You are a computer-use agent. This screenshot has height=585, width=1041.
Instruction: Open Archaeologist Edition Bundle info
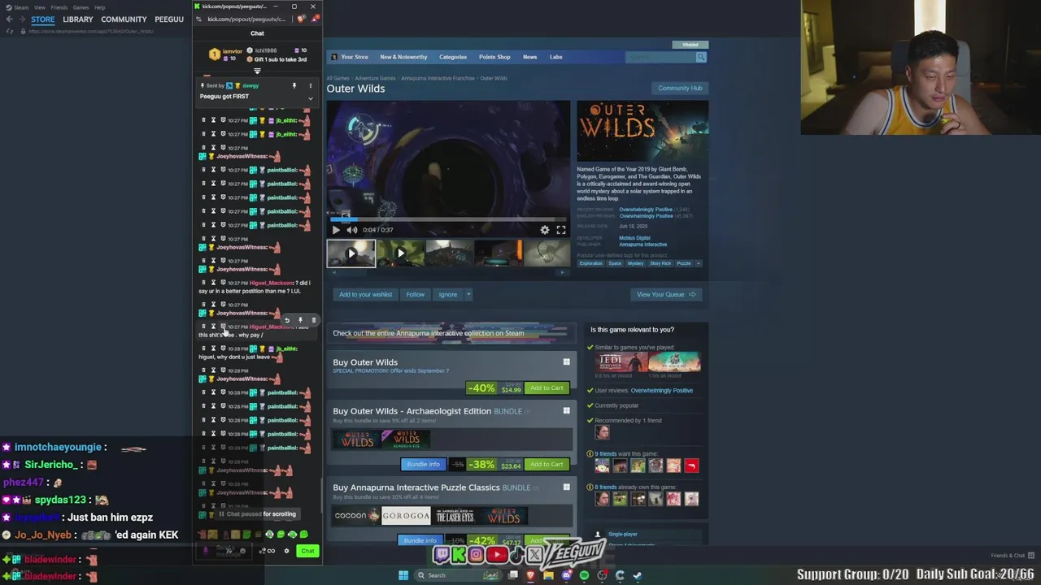tap(423, 464)
